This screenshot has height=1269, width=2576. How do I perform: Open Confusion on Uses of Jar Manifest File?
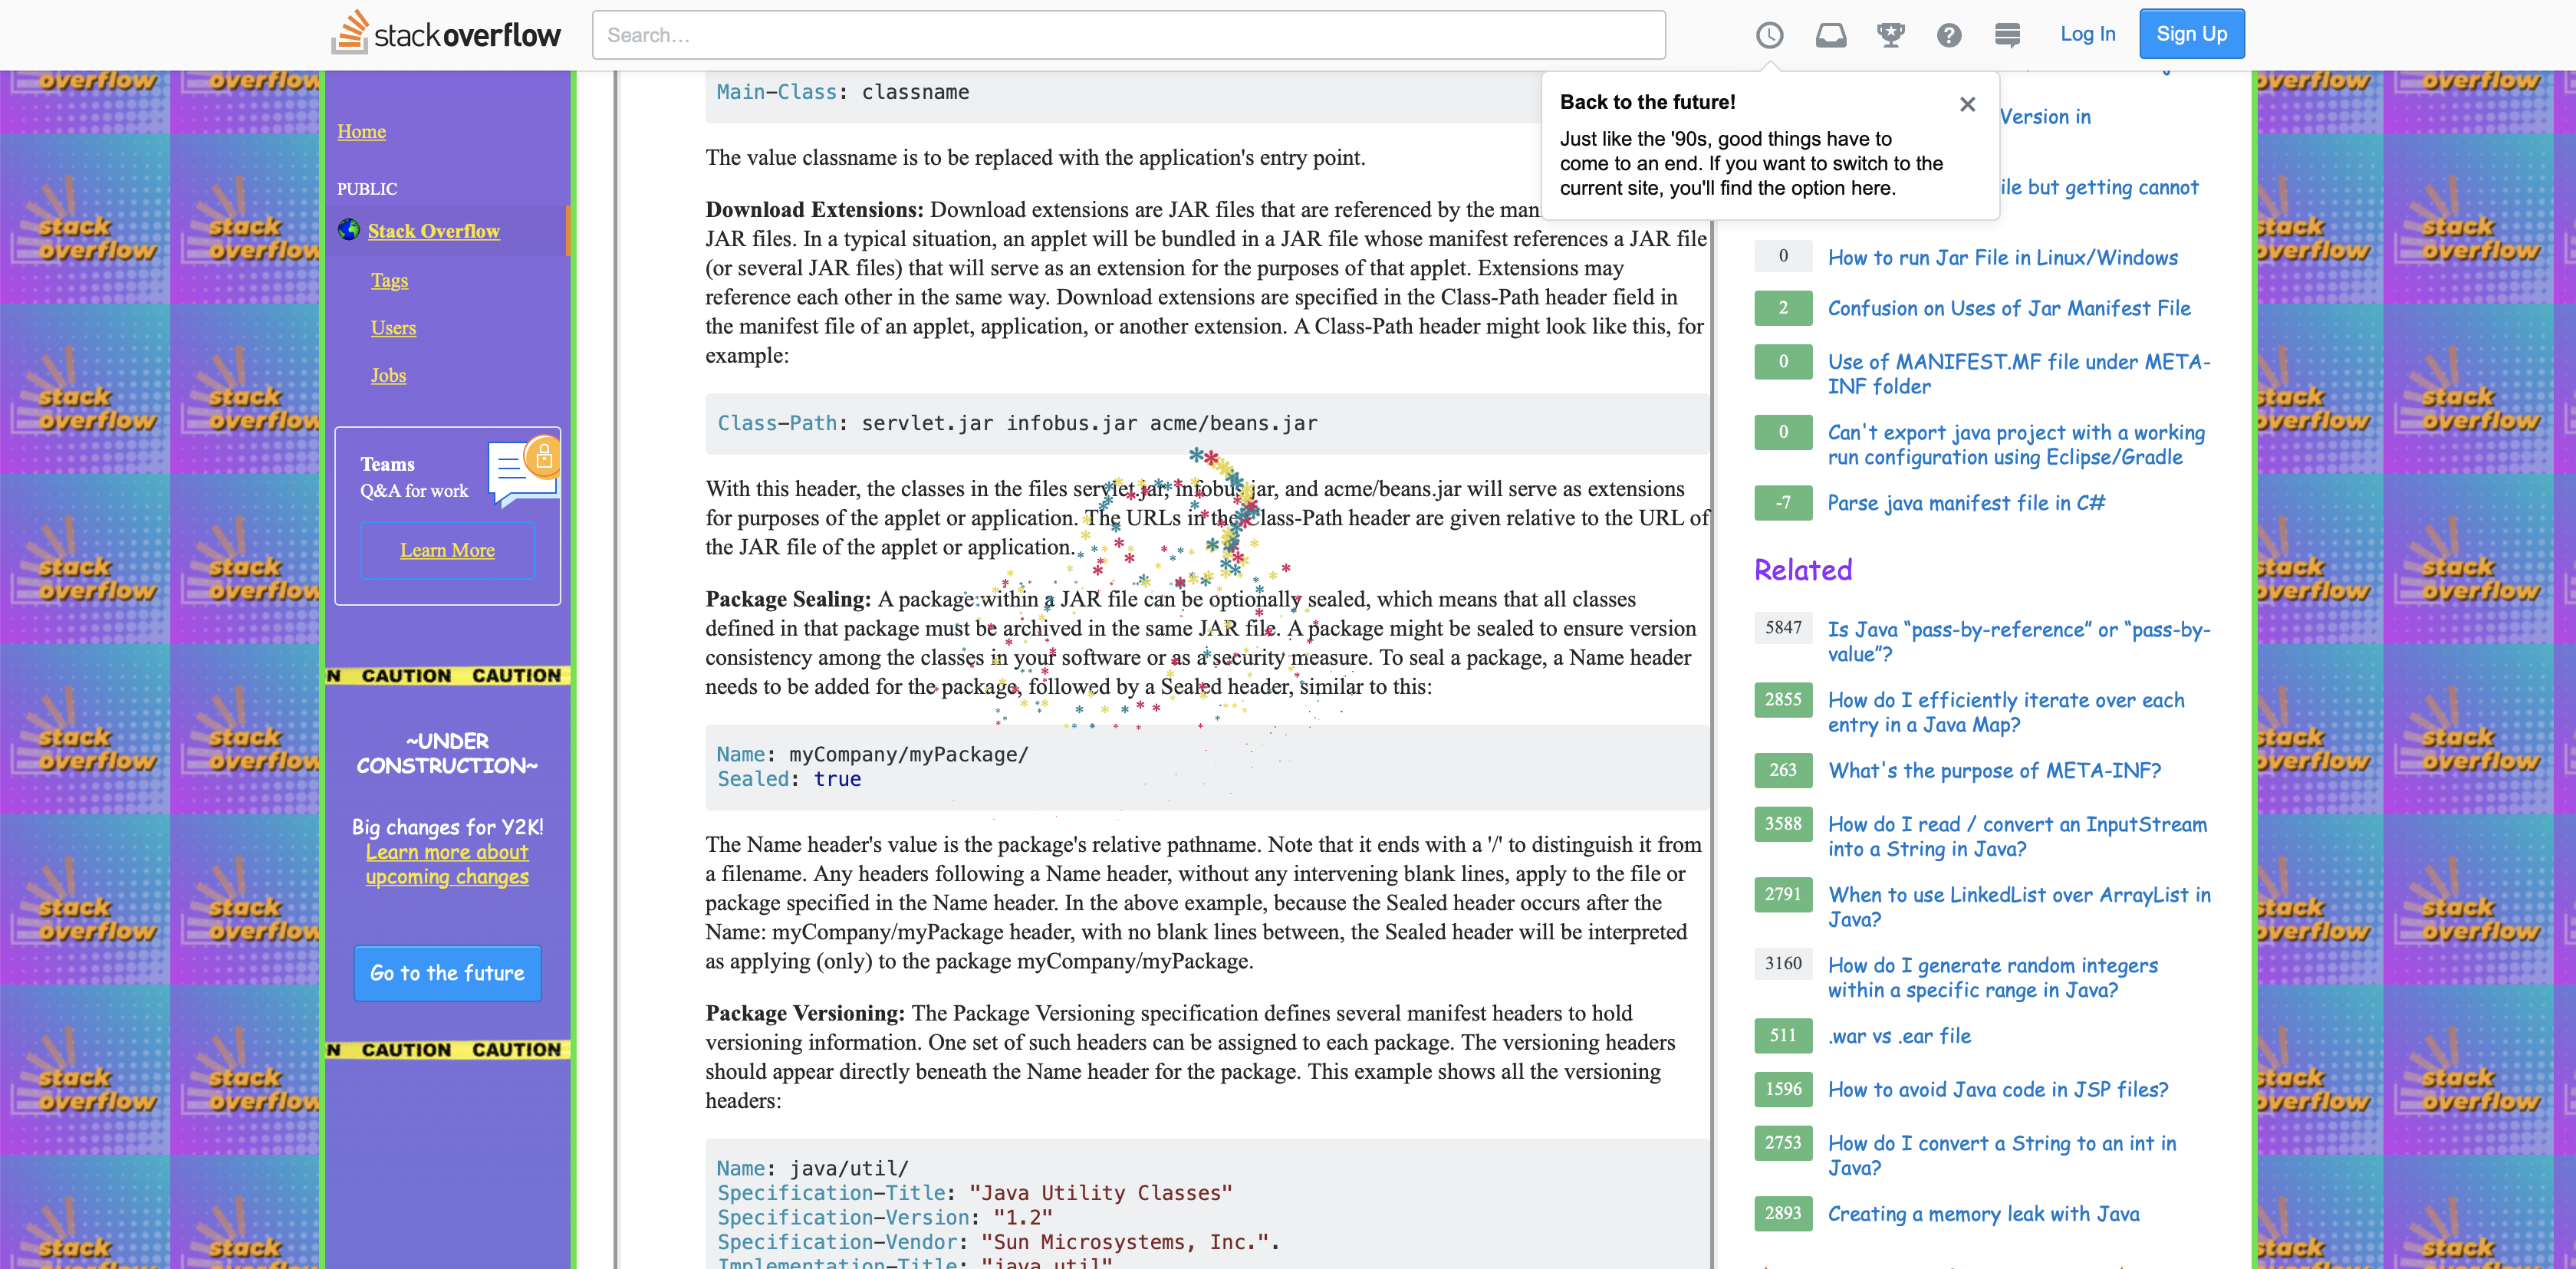pyautogui.click(x=2008, y=308)
